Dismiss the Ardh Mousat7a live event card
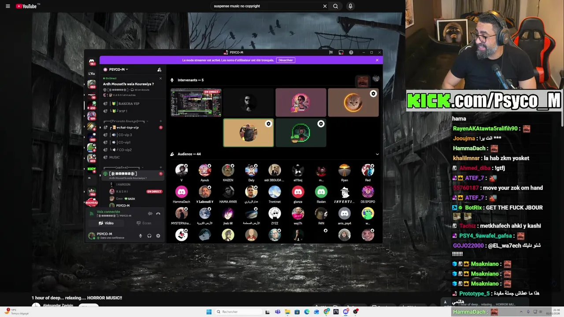Viewport: 564px width, 317px height. click(x=160, y=78)
